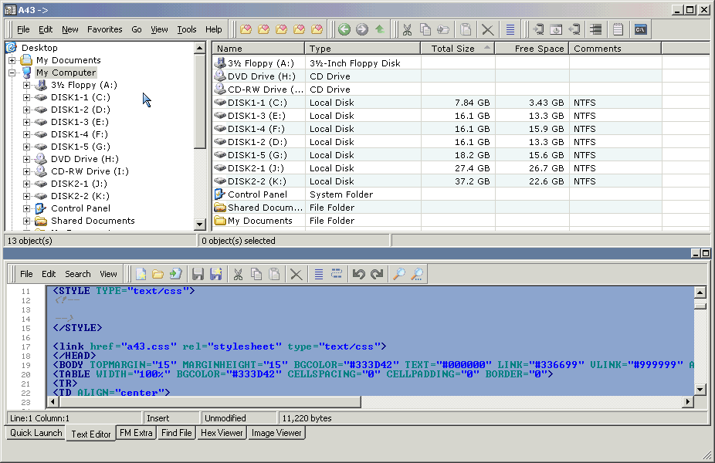Open the command prompt icon in toolbar

pyautogui.click(x=640, y=30)
